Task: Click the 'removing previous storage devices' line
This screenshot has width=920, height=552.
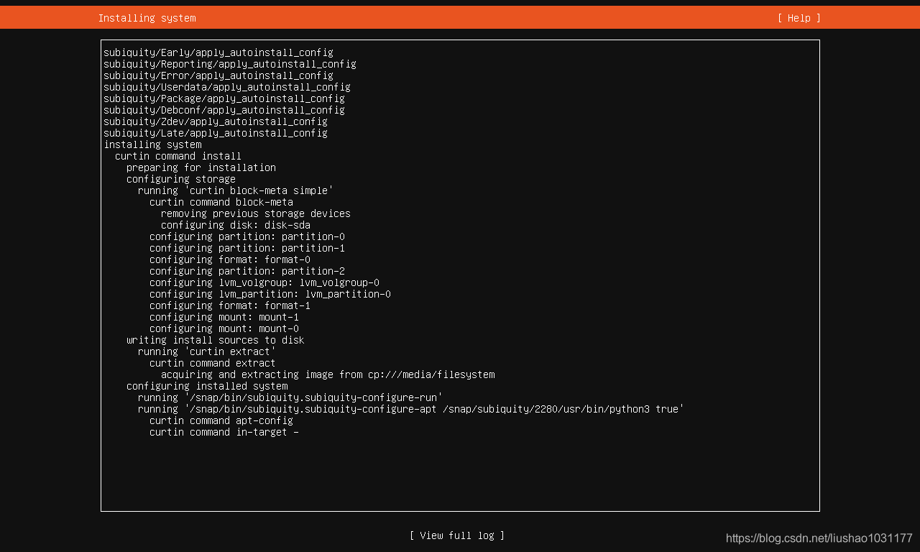Action: pyautogui.click(x=256, y=213)
